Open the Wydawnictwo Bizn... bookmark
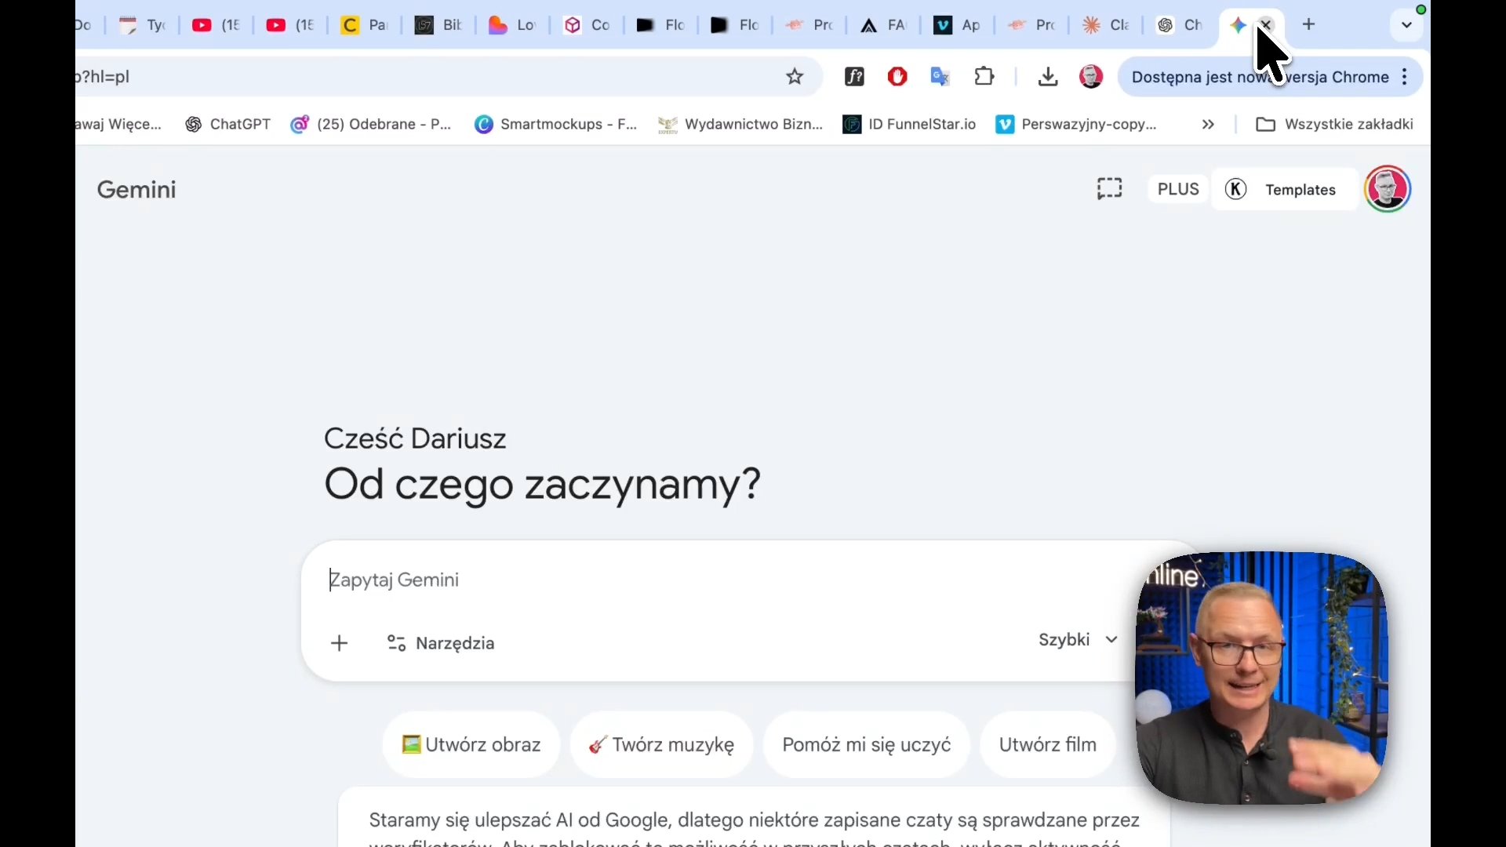The image size is (1506, 847). (x=740, y=124)
